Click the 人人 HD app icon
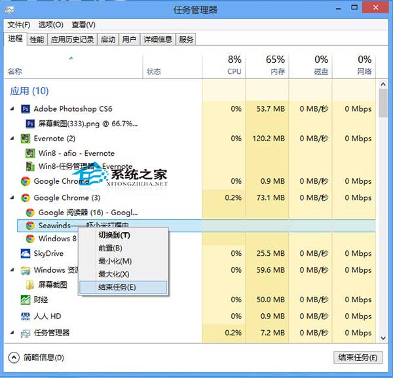393x378 pixels. pos(26,317)
